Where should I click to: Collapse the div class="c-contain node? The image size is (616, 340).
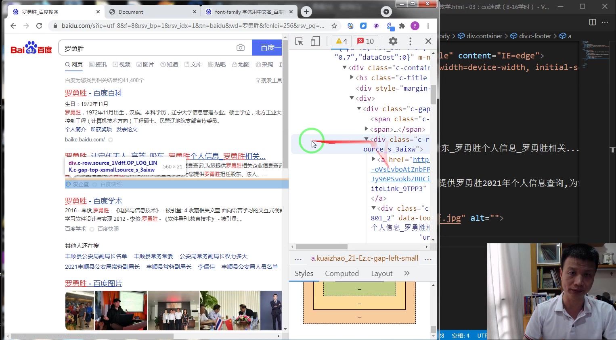point(344,68)
